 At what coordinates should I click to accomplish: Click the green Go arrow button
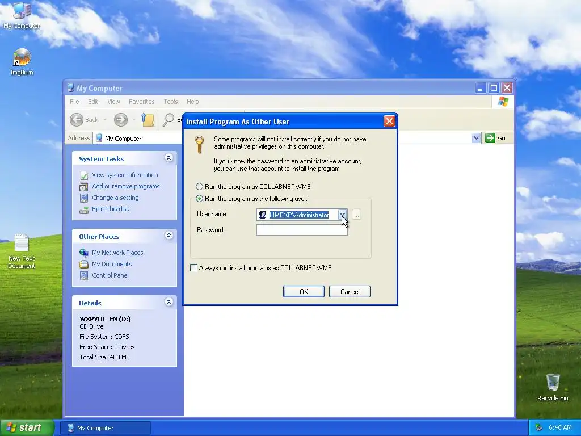tap(490, 138)
